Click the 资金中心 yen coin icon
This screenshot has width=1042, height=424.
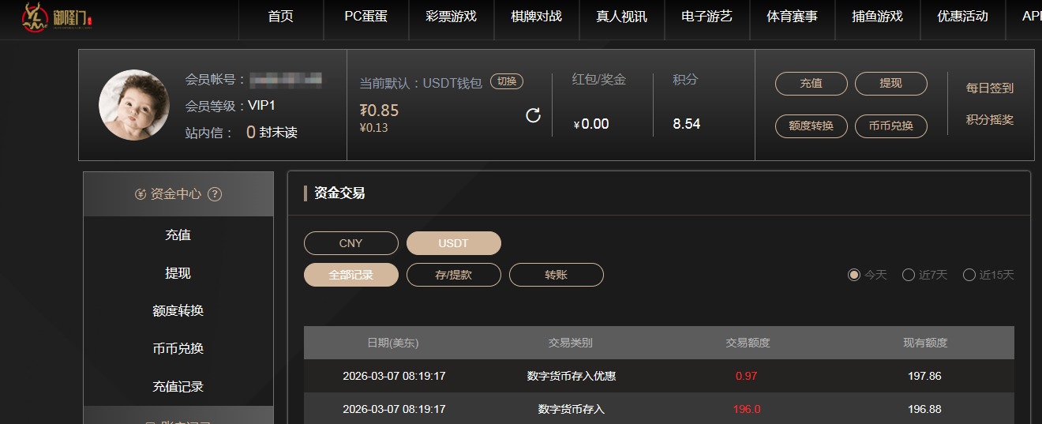141,194
